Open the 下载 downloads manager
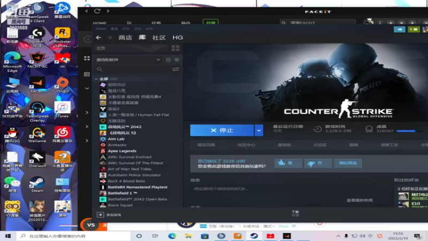 (295, 213)
